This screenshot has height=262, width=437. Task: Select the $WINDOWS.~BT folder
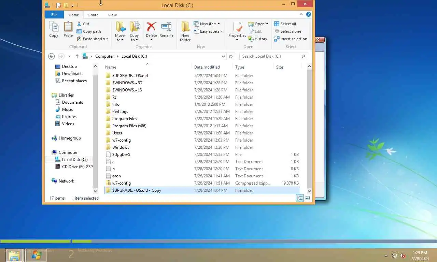(202, 83)
